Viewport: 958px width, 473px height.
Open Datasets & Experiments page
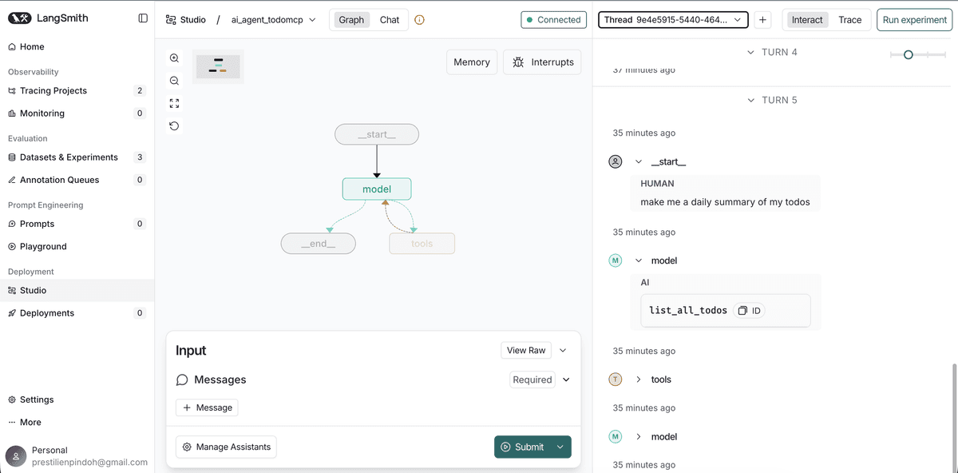point(77,157)
